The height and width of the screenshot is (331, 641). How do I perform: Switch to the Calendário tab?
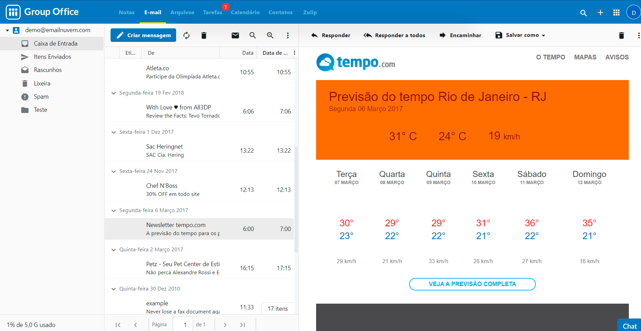(245, 12)
